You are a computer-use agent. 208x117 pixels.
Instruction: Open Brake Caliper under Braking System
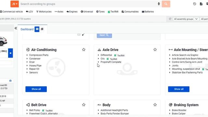(179, 113)
